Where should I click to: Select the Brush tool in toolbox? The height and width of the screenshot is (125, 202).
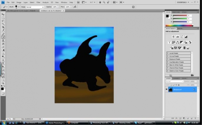pyautogui.click(x=3, y=37)
